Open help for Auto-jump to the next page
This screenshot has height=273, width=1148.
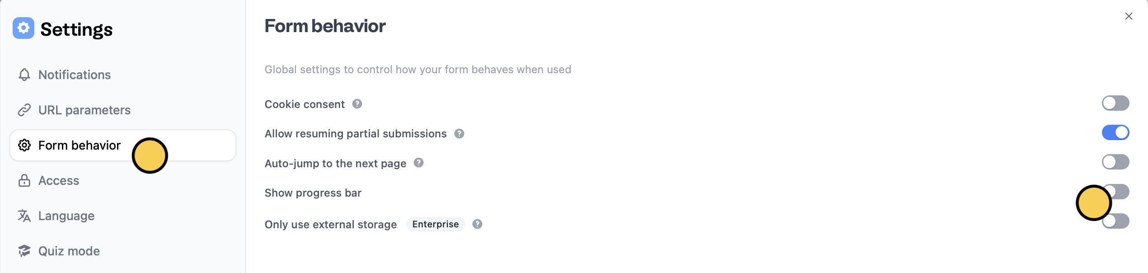[418, 163]
